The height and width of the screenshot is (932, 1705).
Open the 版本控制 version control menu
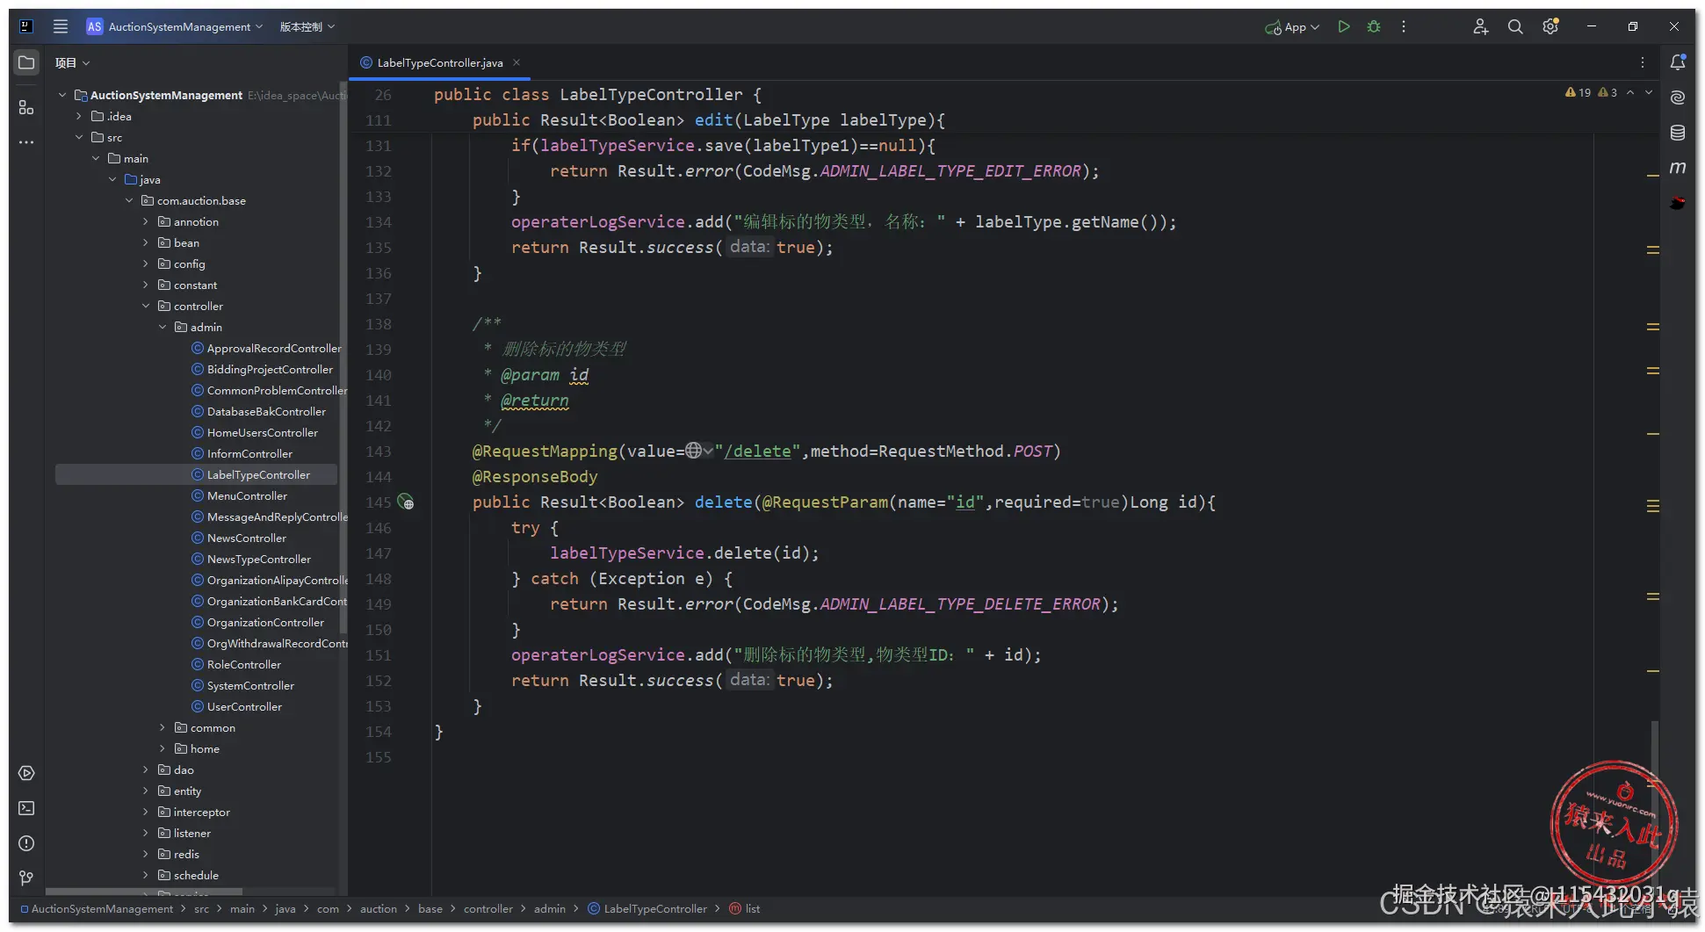(x=307, y=27)
